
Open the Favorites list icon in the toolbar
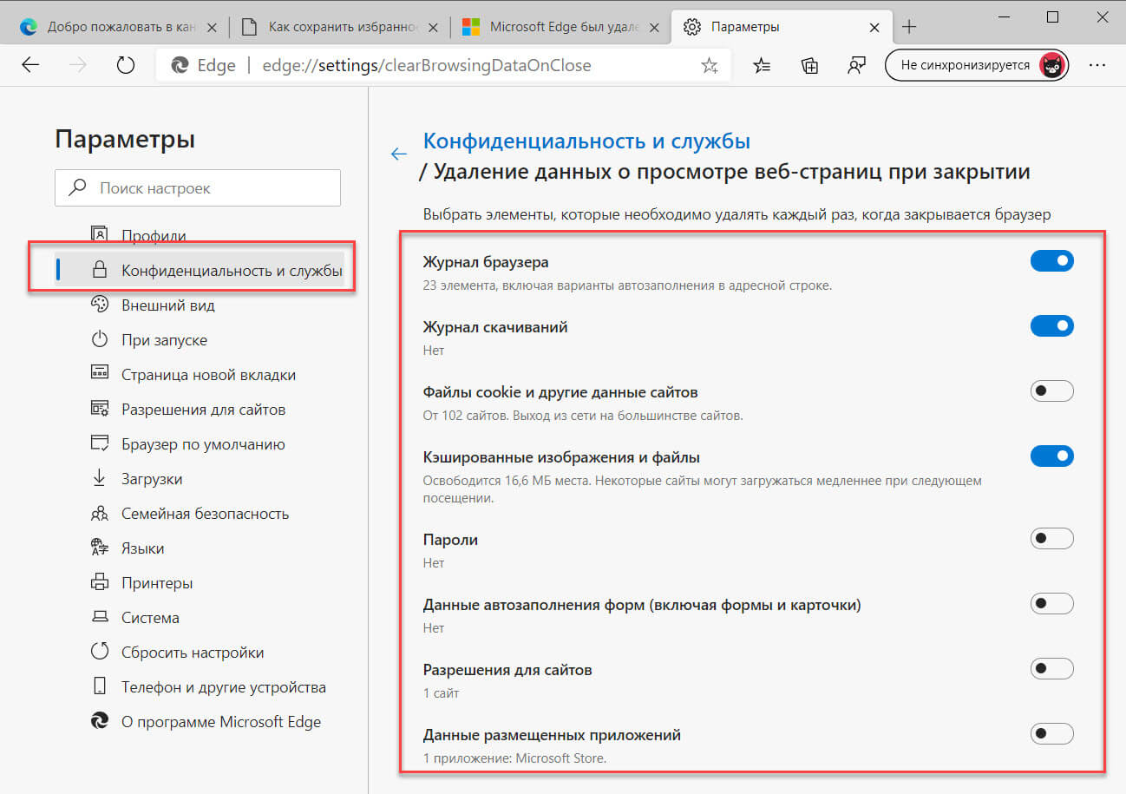click(762, 65)
